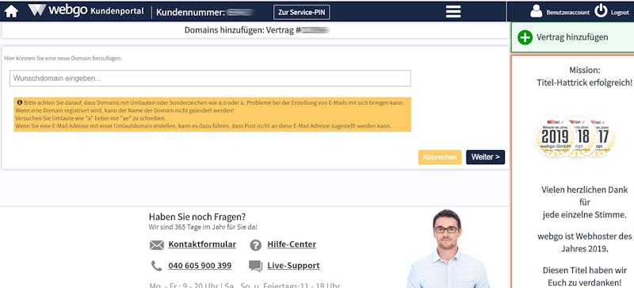
Task: Click the question mark Hilfe-Center icon
Action: coord(255,244)
